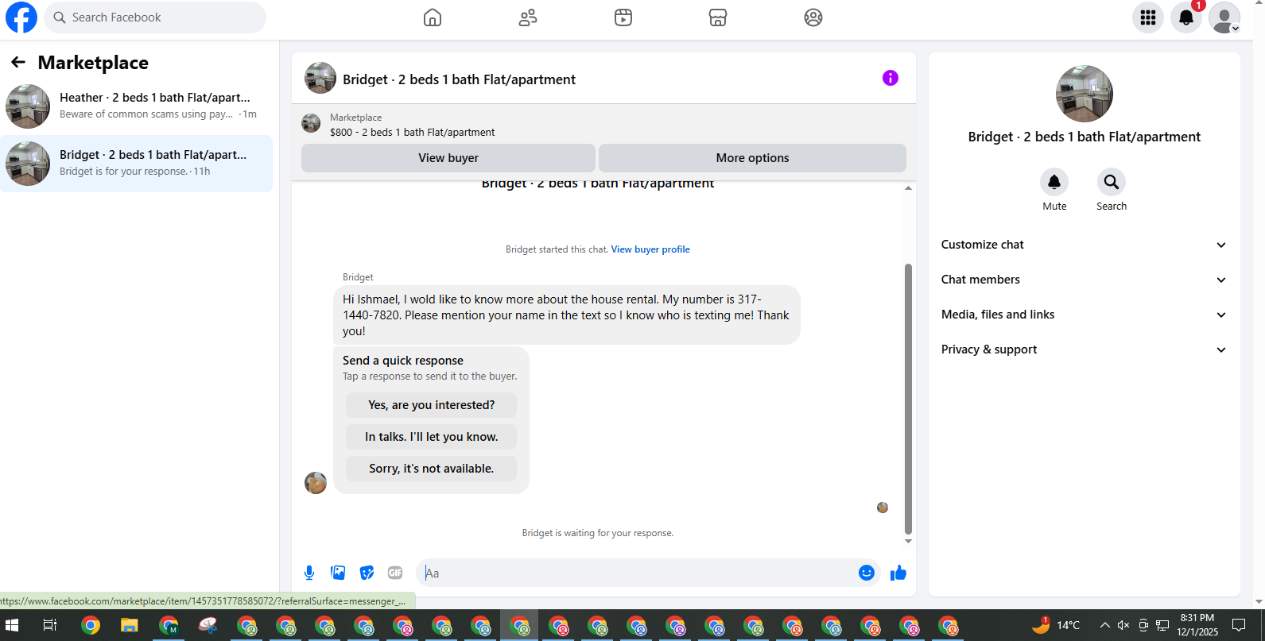Click the attach photo icon

coord(338,573)
